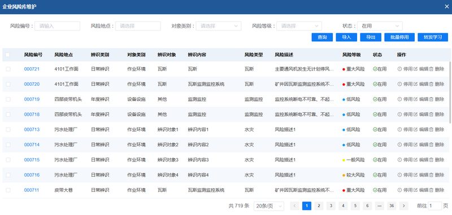The width and height of the screenshot is (452, 215).
Task: Go to page 3
Action: click(331, 206)
